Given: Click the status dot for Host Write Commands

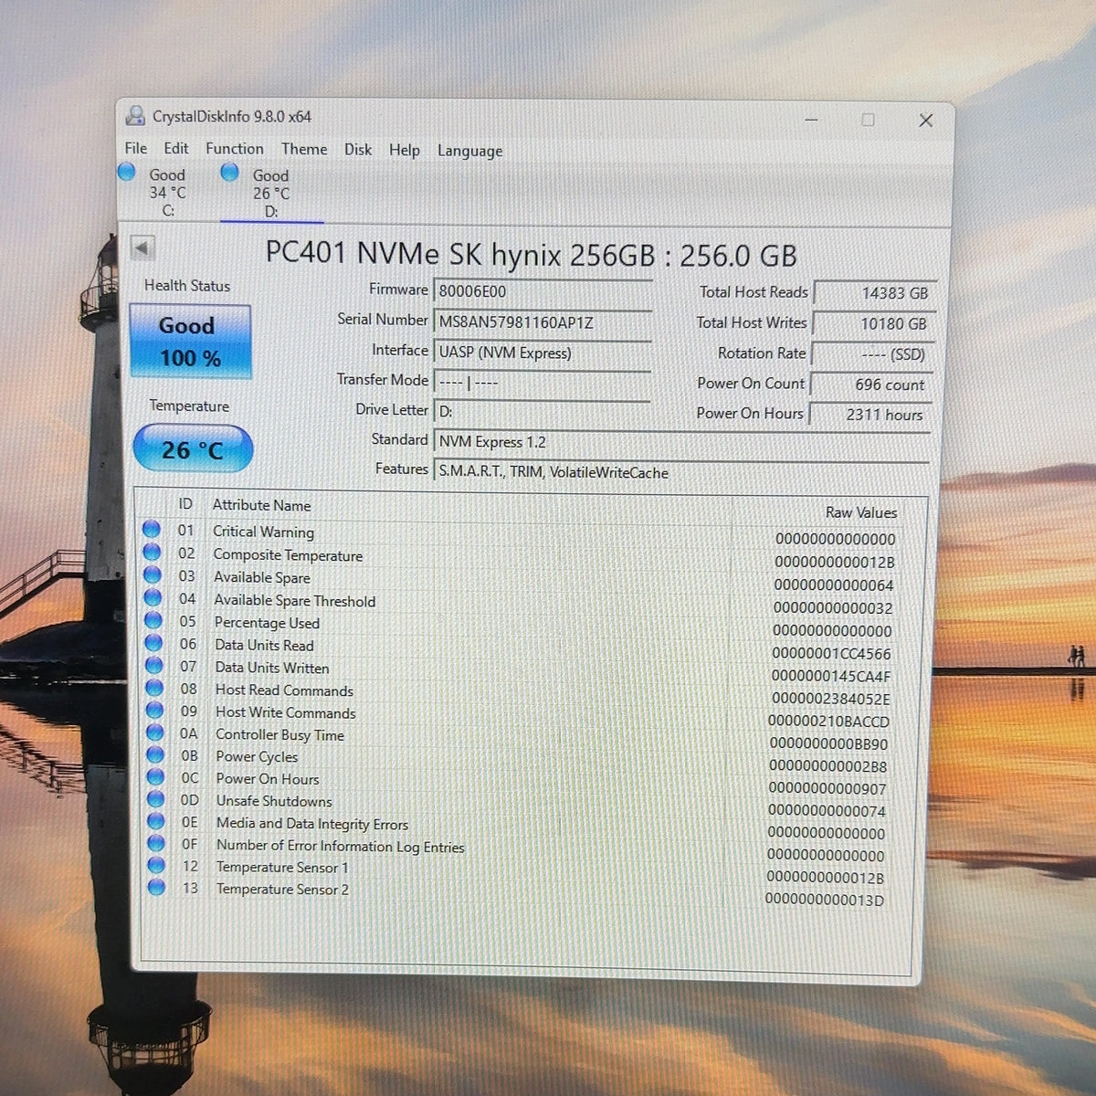Looking at the screenshot, I should (154, 710).
